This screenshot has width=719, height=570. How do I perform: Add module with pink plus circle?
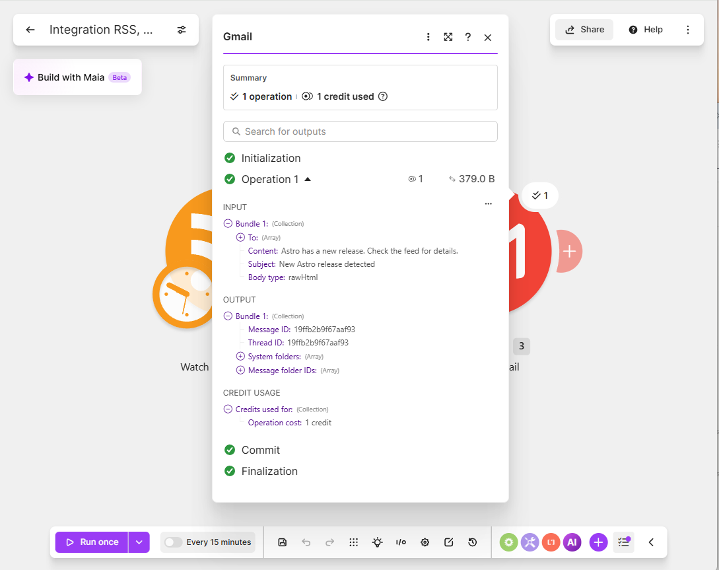[x=570, y=251]
